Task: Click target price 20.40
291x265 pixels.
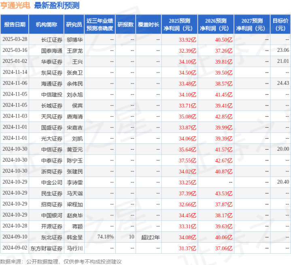Action: pos(283,182)
